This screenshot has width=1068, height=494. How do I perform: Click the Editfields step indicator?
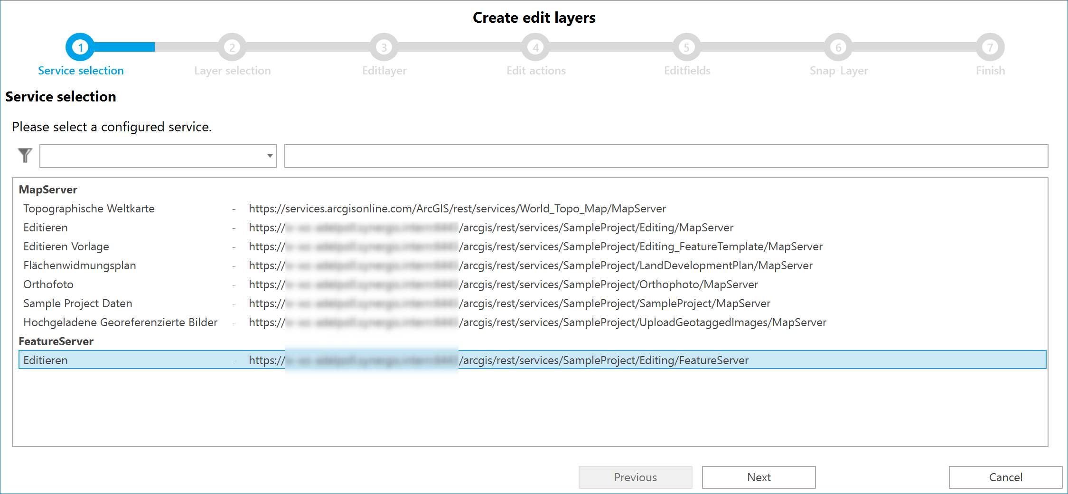(x=687, y=47)
